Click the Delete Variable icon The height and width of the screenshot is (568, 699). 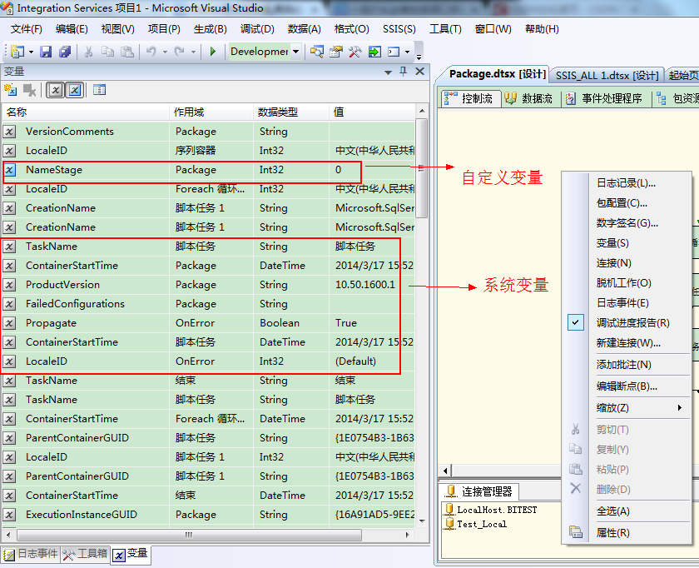click(29, 90)
